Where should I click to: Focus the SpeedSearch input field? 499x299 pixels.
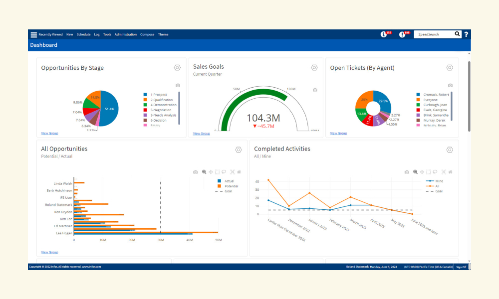click(435, 34)
